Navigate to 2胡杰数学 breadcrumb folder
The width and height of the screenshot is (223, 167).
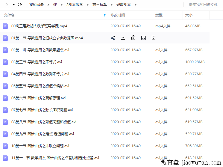pos(74,5)
